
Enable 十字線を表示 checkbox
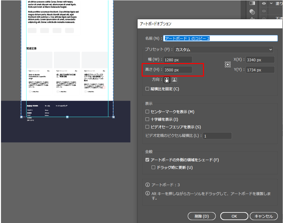point(147,119)
